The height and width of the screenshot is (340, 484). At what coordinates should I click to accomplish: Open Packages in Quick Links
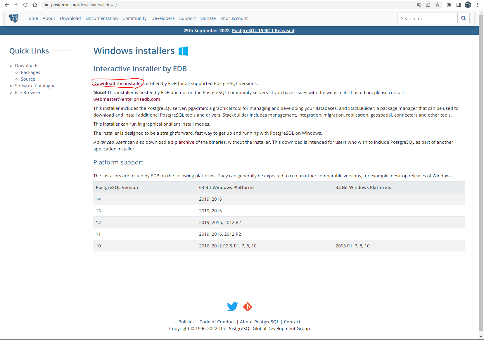click(30, 72)
